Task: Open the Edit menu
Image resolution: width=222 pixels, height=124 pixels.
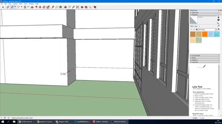Action: coord(6,4)
